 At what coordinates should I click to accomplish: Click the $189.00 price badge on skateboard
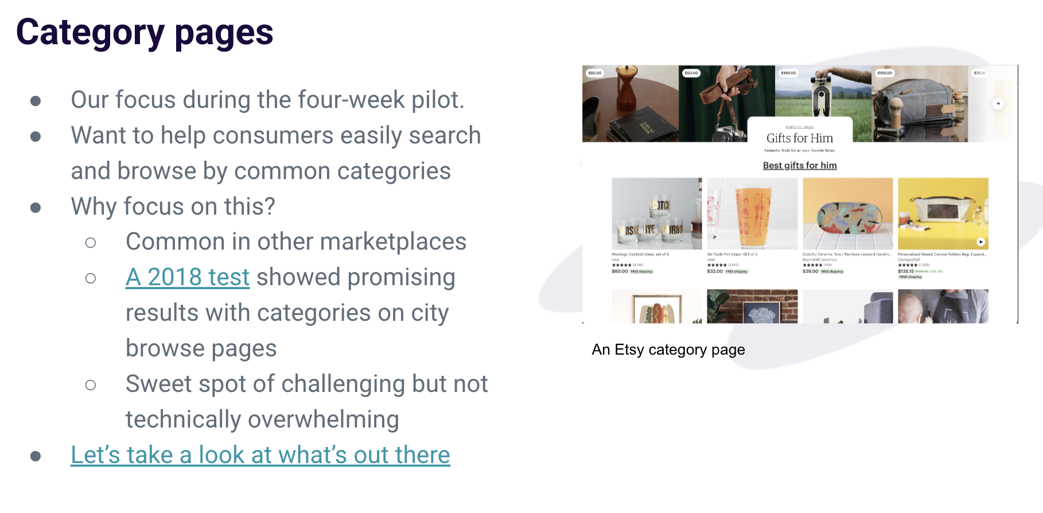(788, 73)
